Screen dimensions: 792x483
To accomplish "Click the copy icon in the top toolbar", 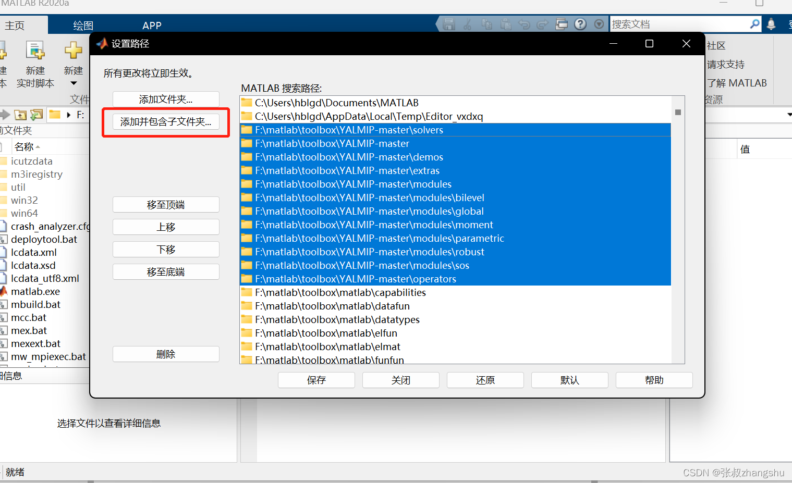I will coord(487,24).
